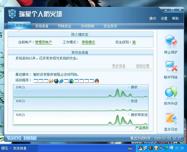Click the 常规模式 work mode link
The height and width of the screenshot is (152, 187).
pyautogui.click(x=88, y=42)
